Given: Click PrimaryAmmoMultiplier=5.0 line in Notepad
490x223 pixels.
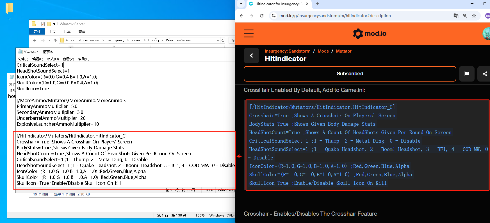Looking at the screenshot, I should pyautogui.click(x=47, y=106).
